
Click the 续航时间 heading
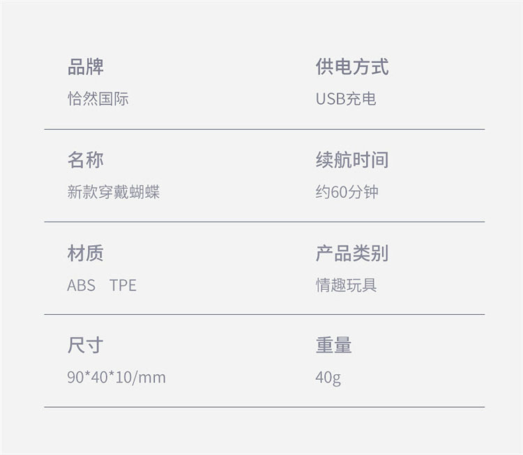352,160
